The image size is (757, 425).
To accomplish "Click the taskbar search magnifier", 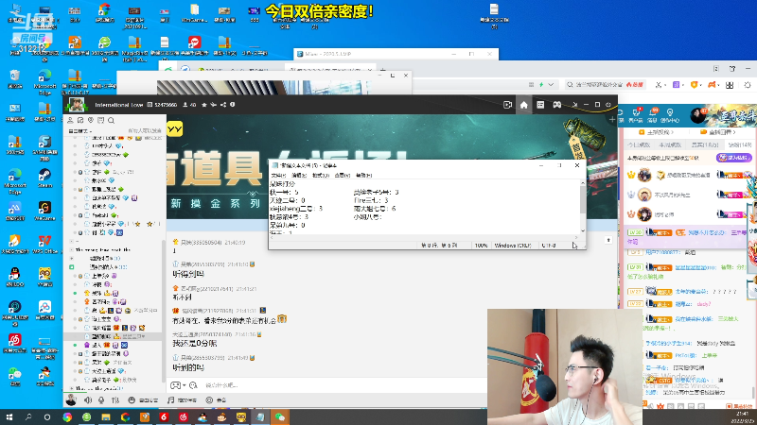I will coord(28,416).
